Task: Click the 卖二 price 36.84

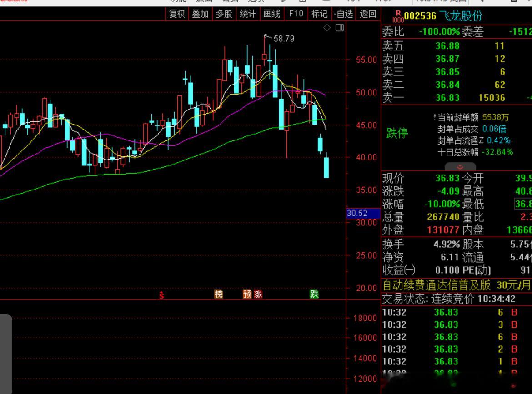Action: click(447, 85)
